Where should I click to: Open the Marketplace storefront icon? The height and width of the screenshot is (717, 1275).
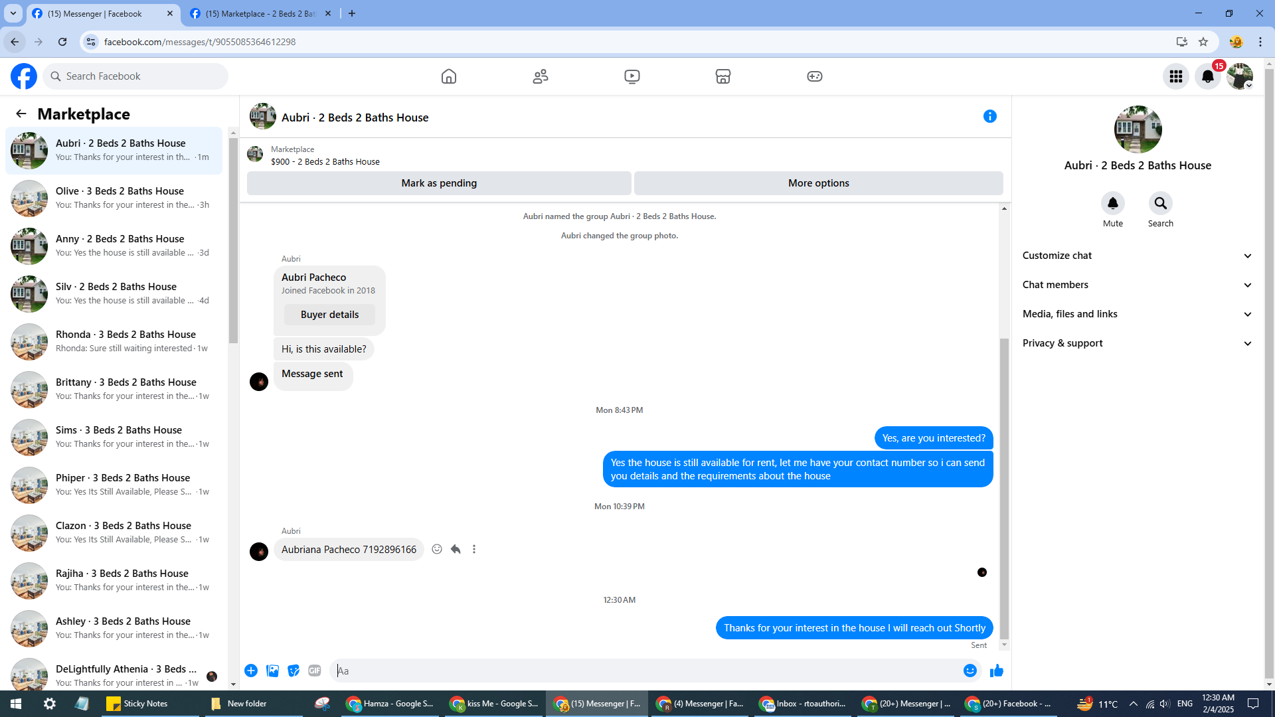tap(723, 76)
